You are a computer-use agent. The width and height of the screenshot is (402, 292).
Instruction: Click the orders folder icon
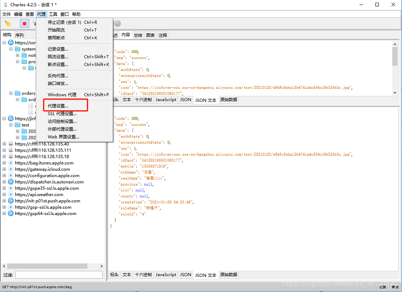tap(17, 93)
